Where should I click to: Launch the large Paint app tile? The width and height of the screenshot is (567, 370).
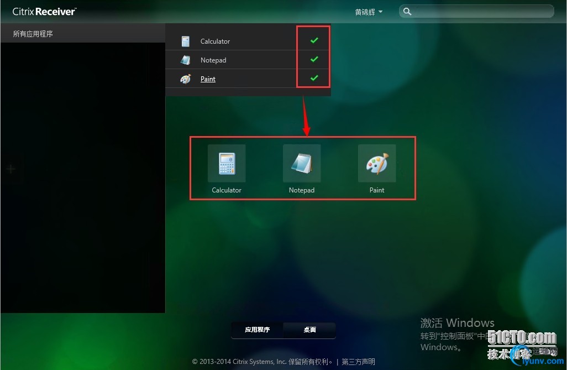(377, 163)
